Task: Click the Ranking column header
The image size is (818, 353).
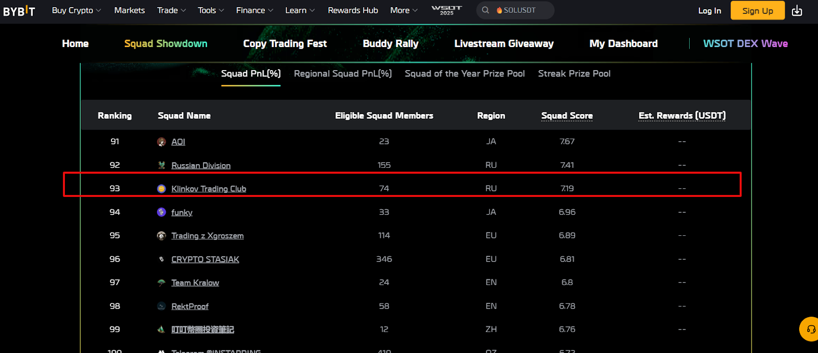Action: point(115,116)
